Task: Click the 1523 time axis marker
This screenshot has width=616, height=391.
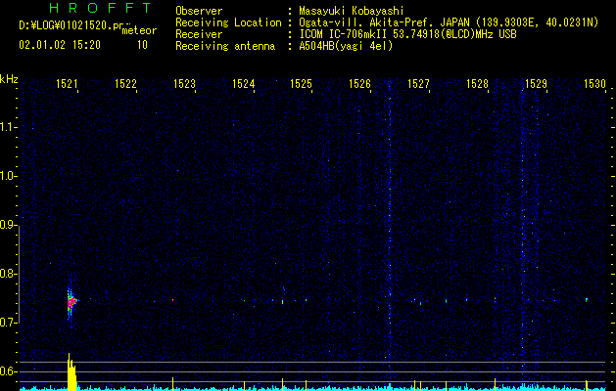Action: pyautogui.click(x=184, y=84)
